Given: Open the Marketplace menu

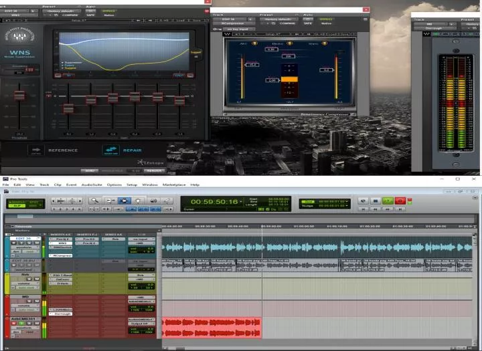Looking at the screenshot, I should (174, 185).
